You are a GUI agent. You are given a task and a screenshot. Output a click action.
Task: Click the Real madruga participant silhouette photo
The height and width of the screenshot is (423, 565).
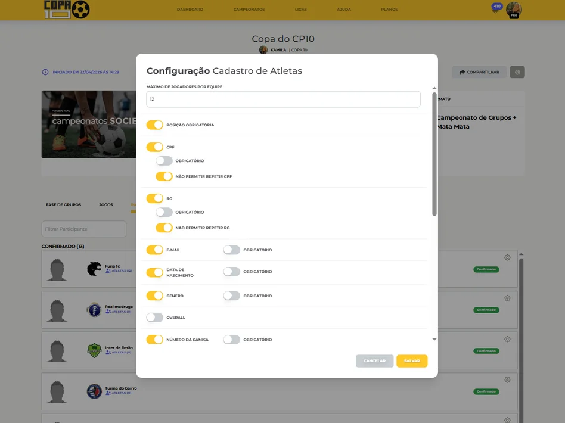click(x=57, y=310)
